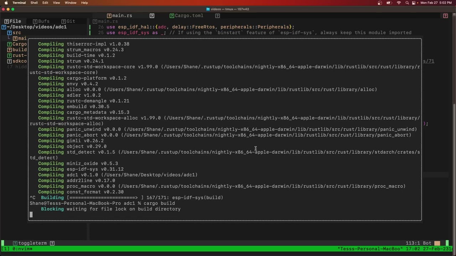Open Control Center from menu bar
Screen dimensions: 456x256
(414, 2)
